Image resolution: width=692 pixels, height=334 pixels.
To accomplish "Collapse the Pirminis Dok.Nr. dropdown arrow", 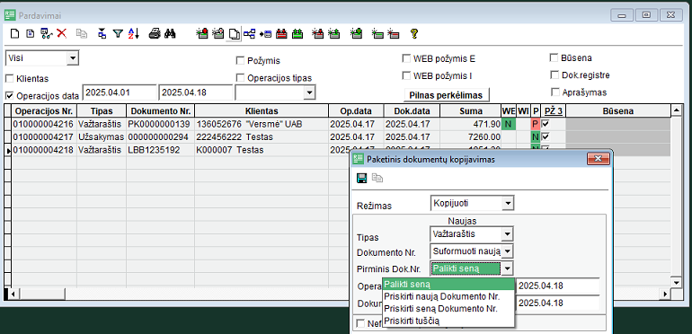I will (509, 268).
